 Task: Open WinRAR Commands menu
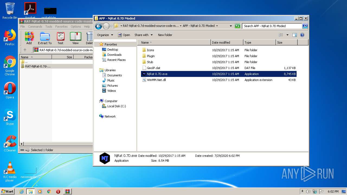pos(35,27)
